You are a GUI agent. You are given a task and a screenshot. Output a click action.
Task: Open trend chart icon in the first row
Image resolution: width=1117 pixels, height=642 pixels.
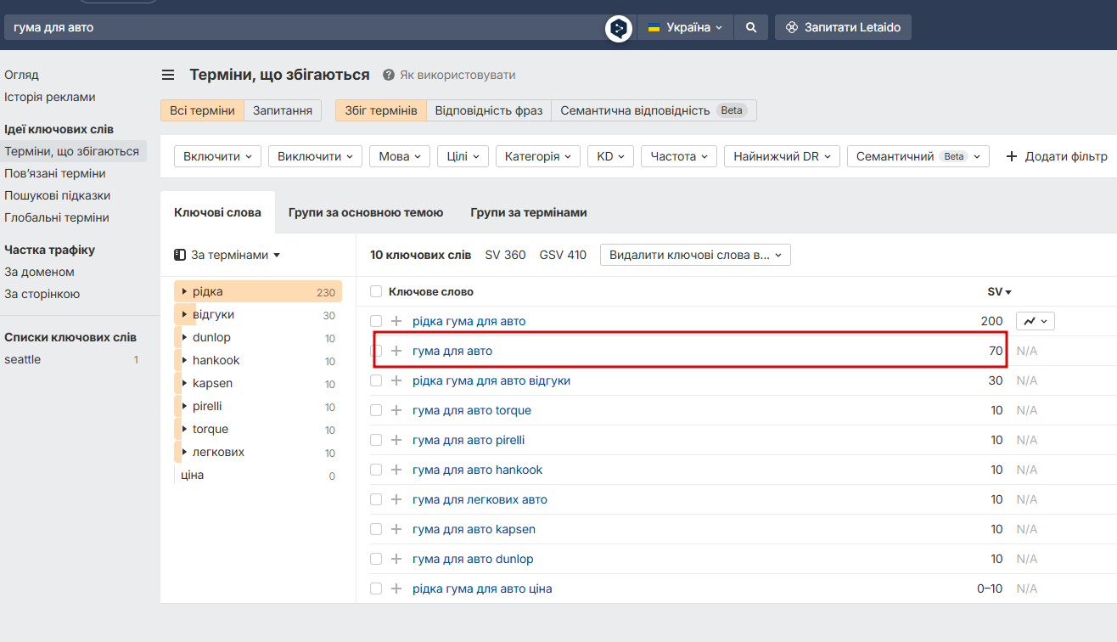(x=1036, y=321)
